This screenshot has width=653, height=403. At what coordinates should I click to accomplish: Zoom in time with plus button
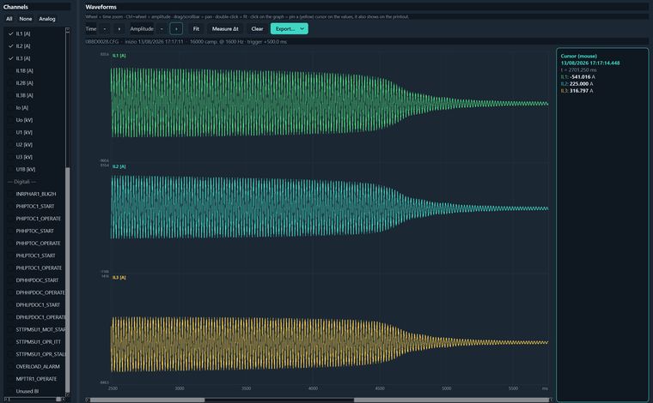tap(119, 28)
